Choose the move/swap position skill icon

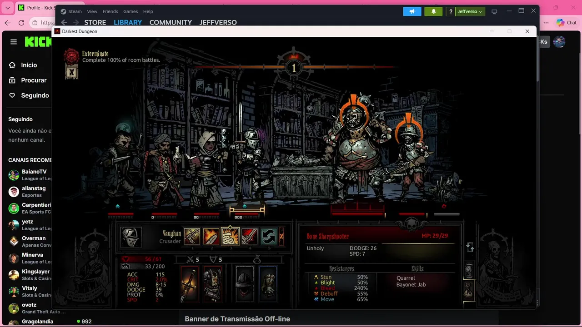(x=268, y=237)
